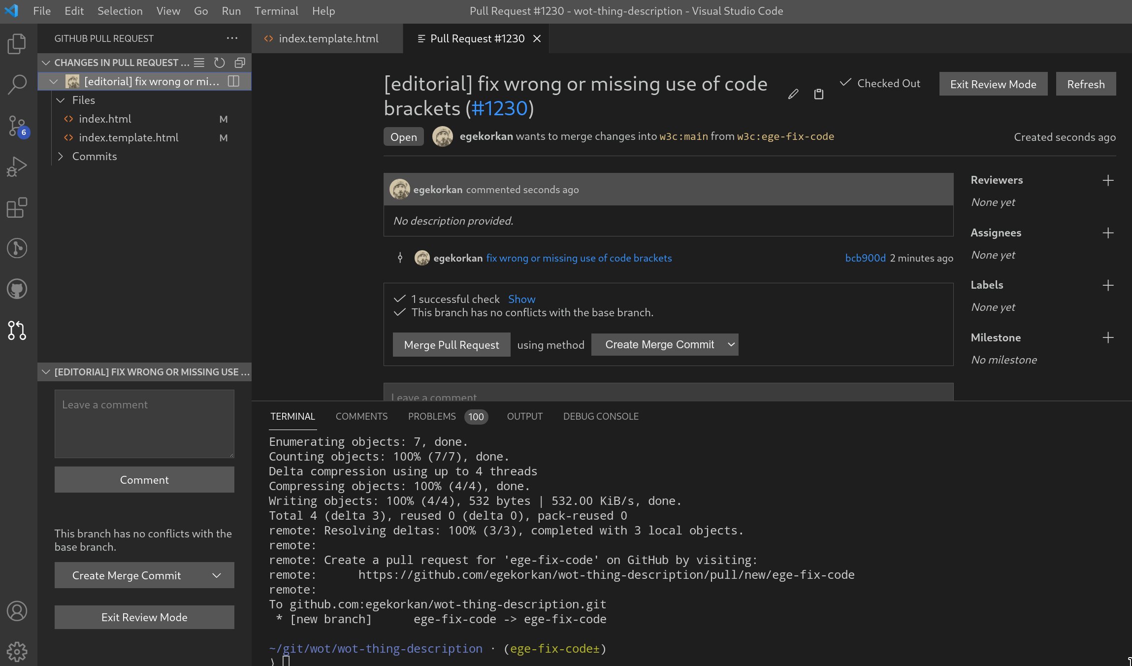Click the pencil icon to edit PR title
Screen dimensions: 1132x666
pos(793,94)
